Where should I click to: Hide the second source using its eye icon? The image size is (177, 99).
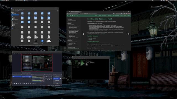point(30,78)
